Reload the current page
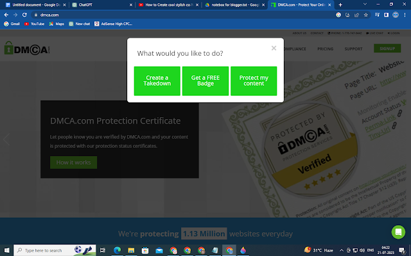The height and width of the screenshot is (256, 411). pyautogui.click(x=24, y=15)
